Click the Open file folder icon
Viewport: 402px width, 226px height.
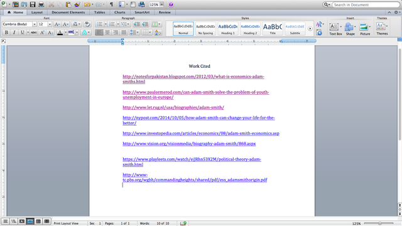point(24,4)
